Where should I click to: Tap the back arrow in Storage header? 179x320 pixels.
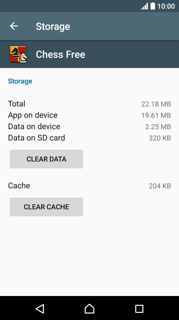point(14,26)
